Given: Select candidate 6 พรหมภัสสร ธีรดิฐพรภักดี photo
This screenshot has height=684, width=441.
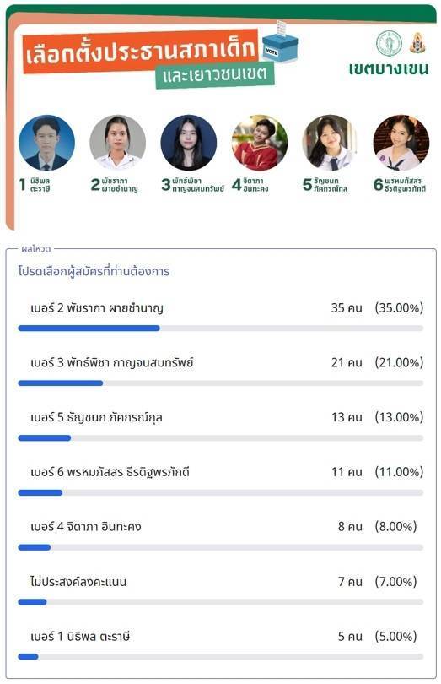Looking at the screenshot, I should coord(401,143).
